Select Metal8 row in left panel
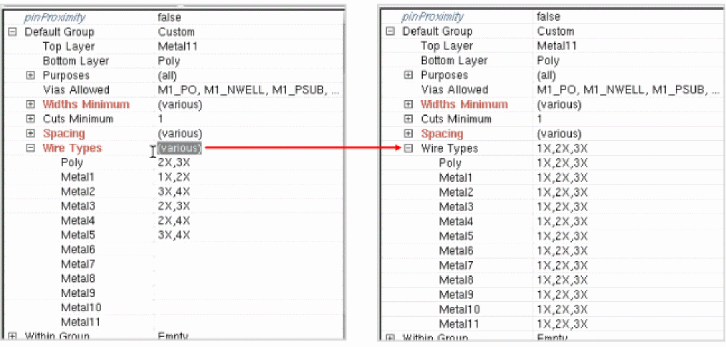 [x=174, y=278]
